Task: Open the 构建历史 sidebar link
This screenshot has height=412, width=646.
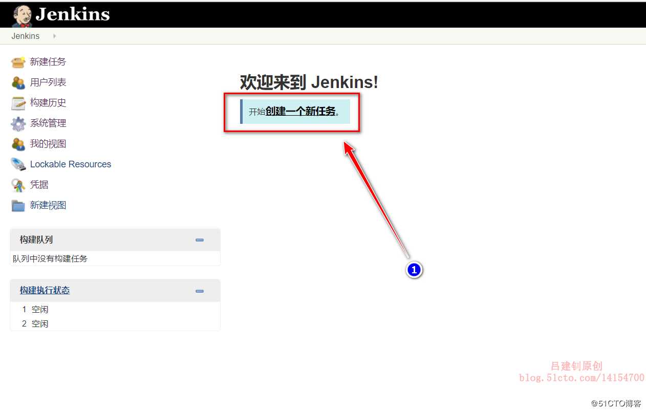Action: pyautogui.click(x=48, y=103)
